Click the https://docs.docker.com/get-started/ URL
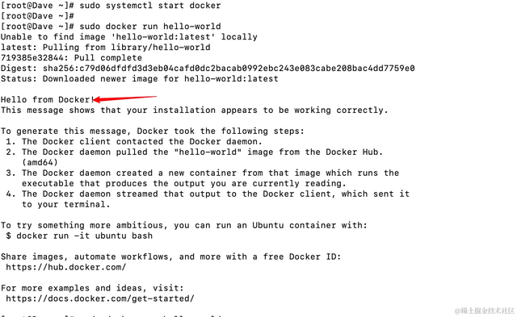 (100, 298)
